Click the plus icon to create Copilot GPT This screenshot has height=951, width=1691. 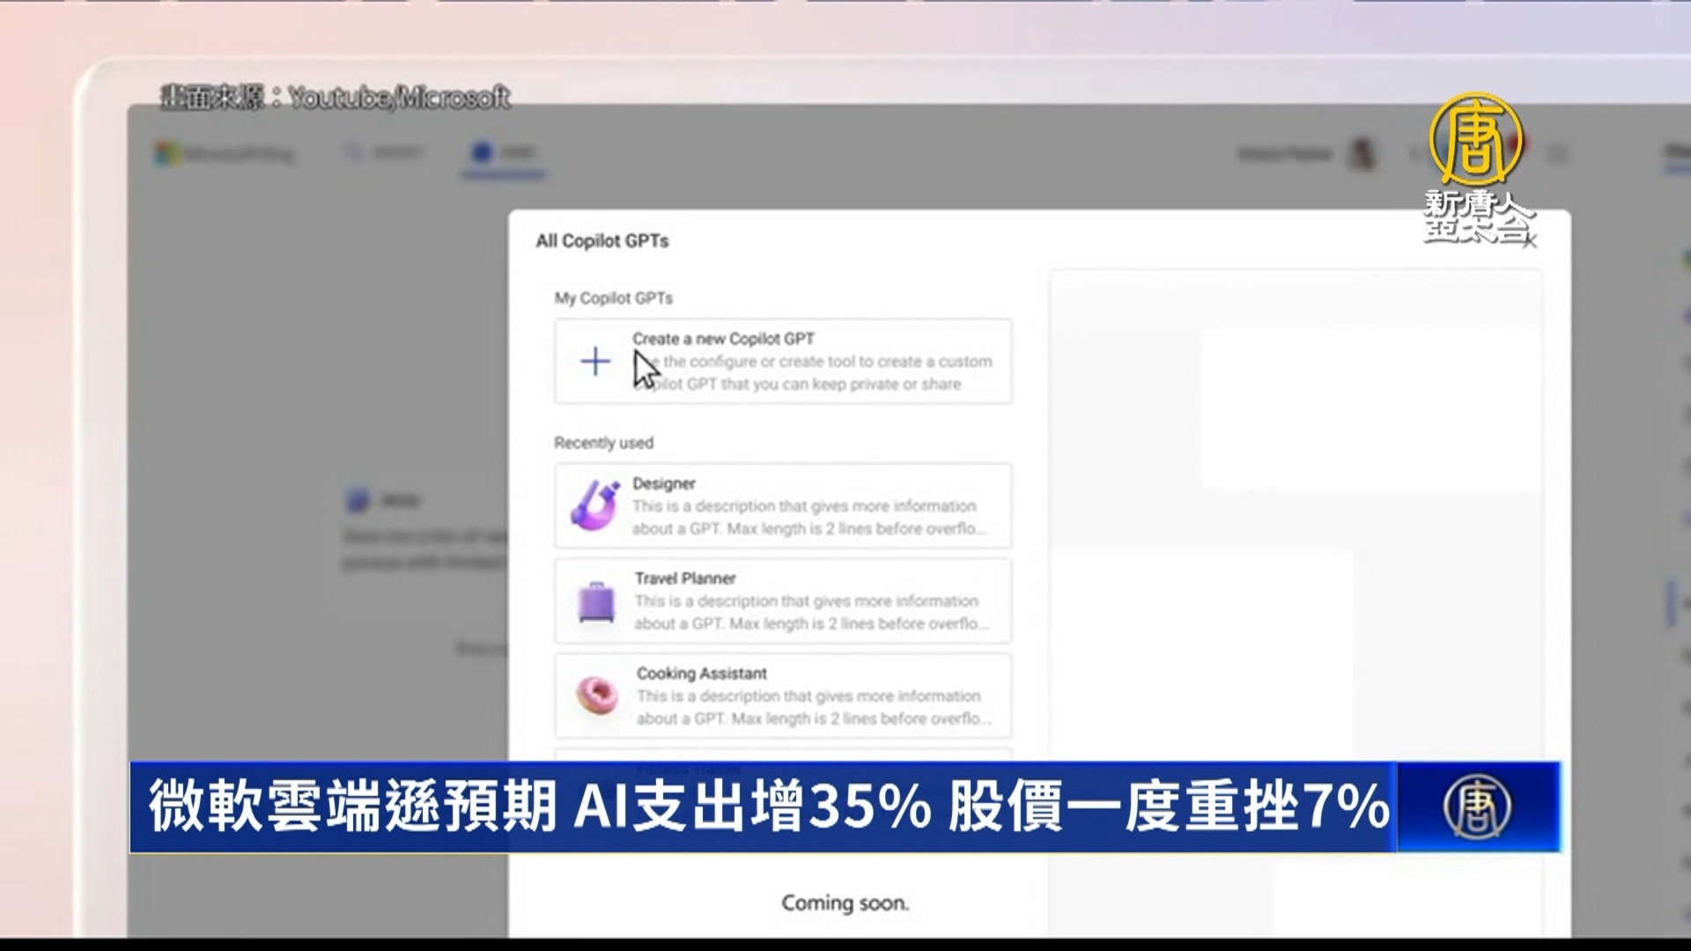[x=595, y=362]
